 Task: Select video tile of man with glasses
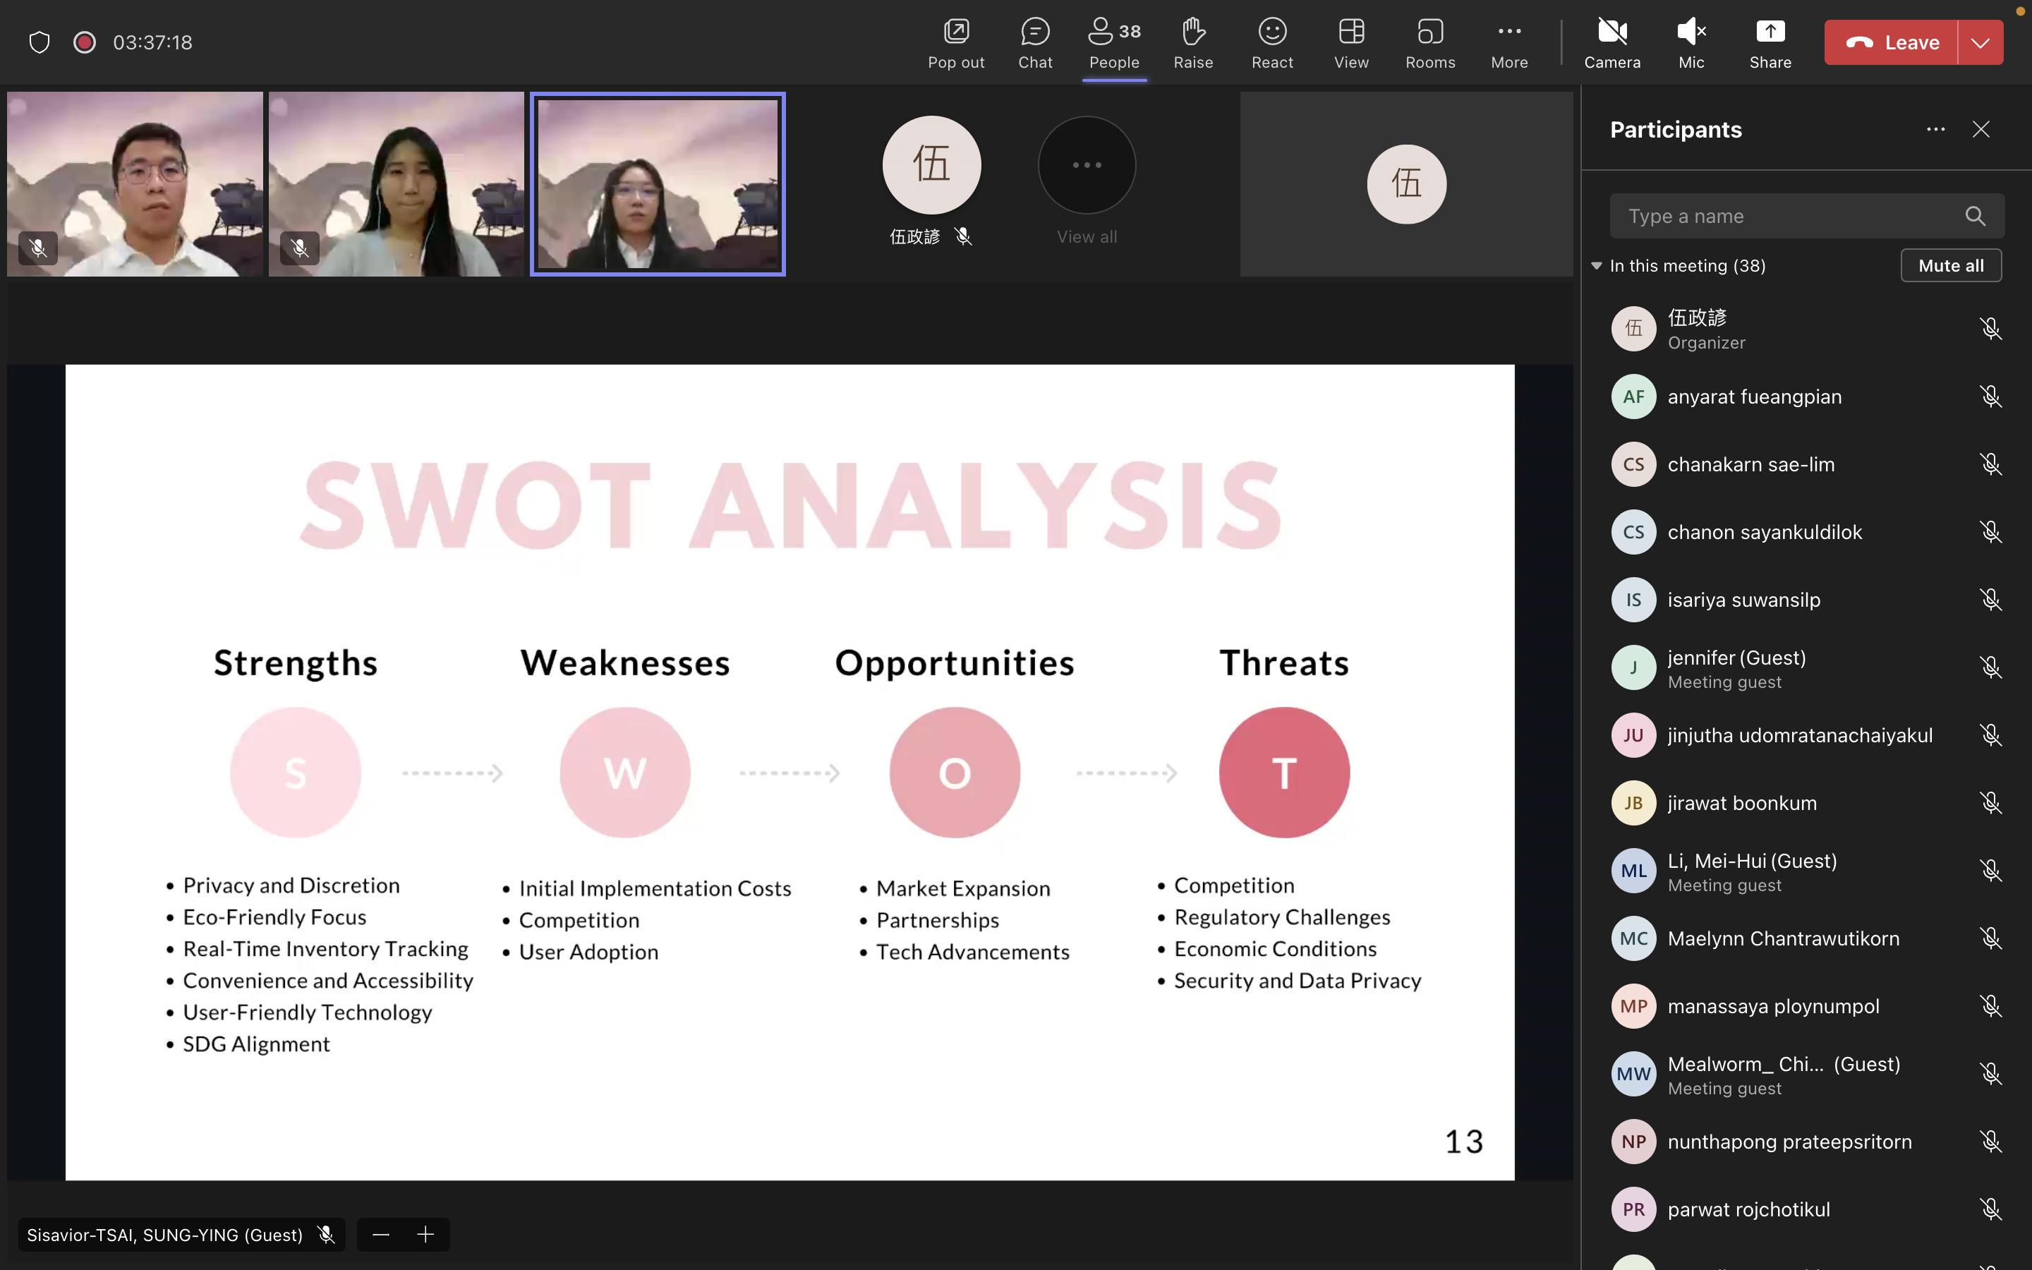(134, 184)
